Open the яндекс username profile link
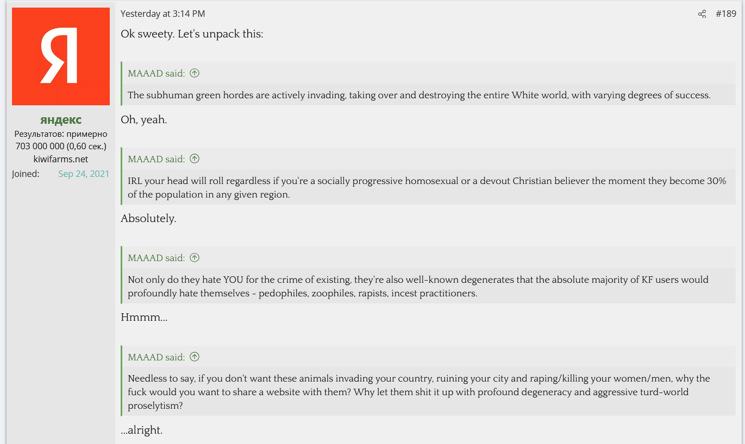This screenshot has height=444, width=745. tap(61, 120)
